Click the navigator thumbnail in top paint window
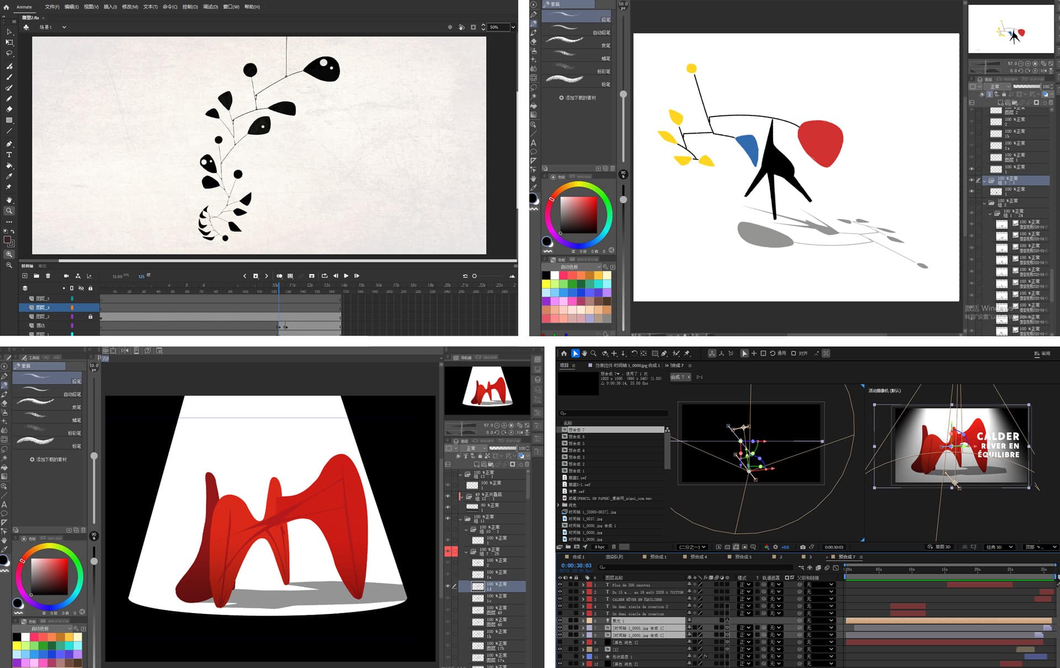 [1011, 29]
